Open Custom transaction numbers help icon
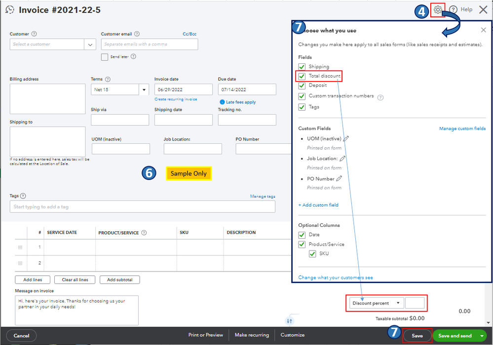This screenshot has width=493, height=345. coord(380,97)
